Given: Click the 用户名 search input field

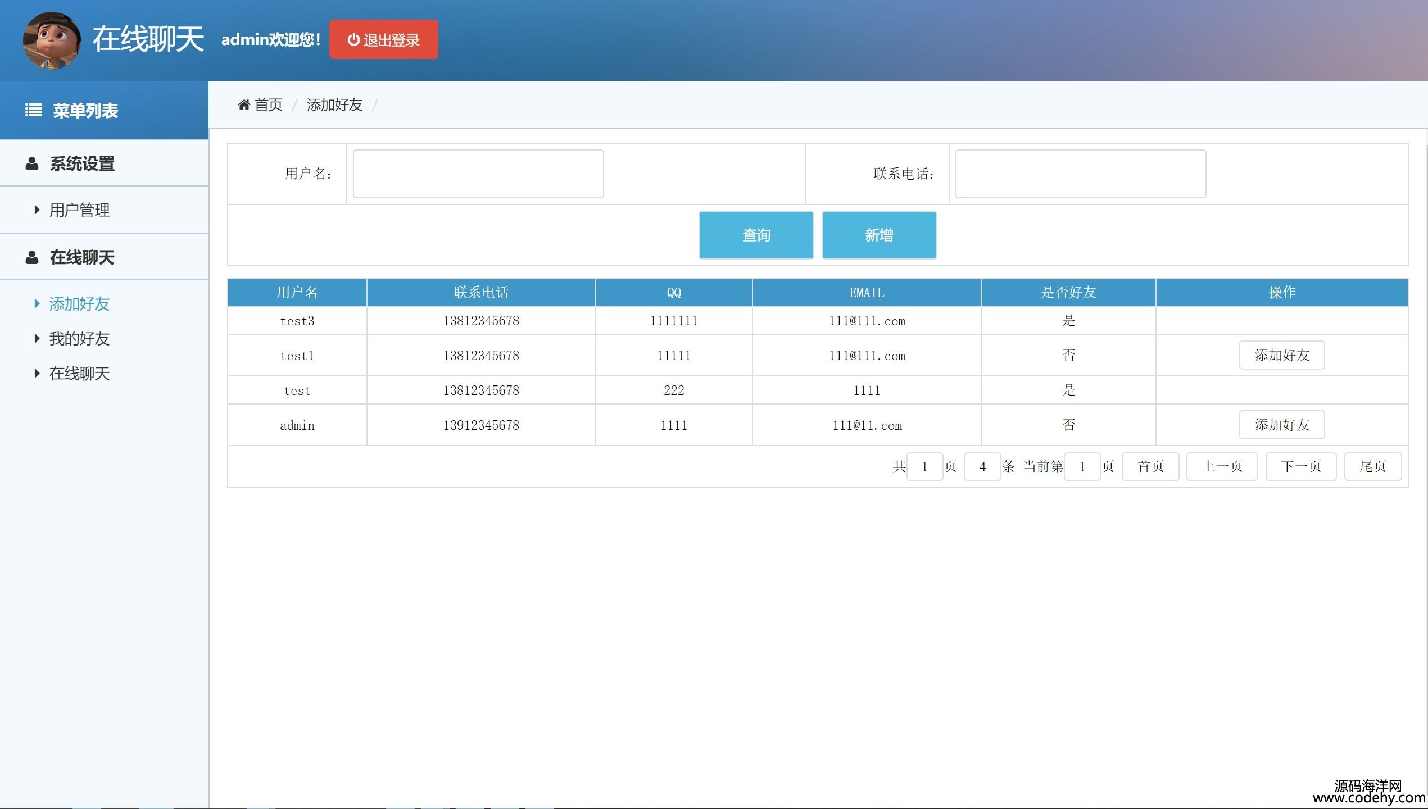Looking at the screenshot, I should click(478, 174).
